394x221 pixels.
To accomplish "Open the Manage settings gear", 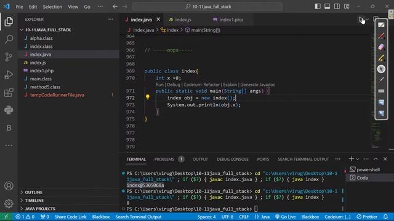I will click(x=9, y=203).
